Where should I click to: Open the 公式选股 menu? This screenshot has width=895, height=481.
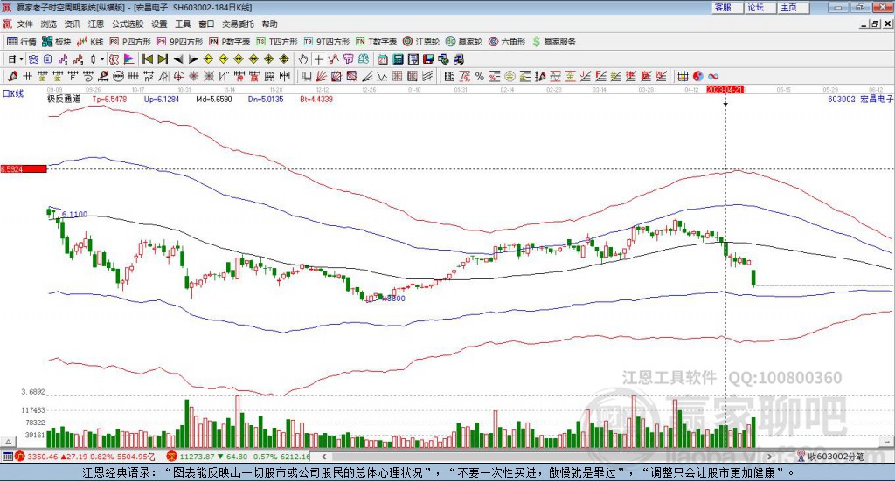[x=128, y=24]
